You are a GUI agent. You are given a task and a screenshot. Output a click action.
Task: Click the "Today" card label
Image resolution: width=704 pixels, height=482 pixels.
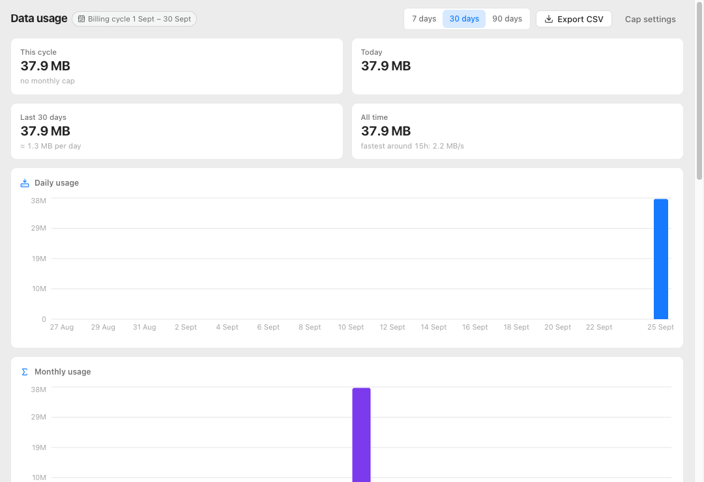(372, 52)
